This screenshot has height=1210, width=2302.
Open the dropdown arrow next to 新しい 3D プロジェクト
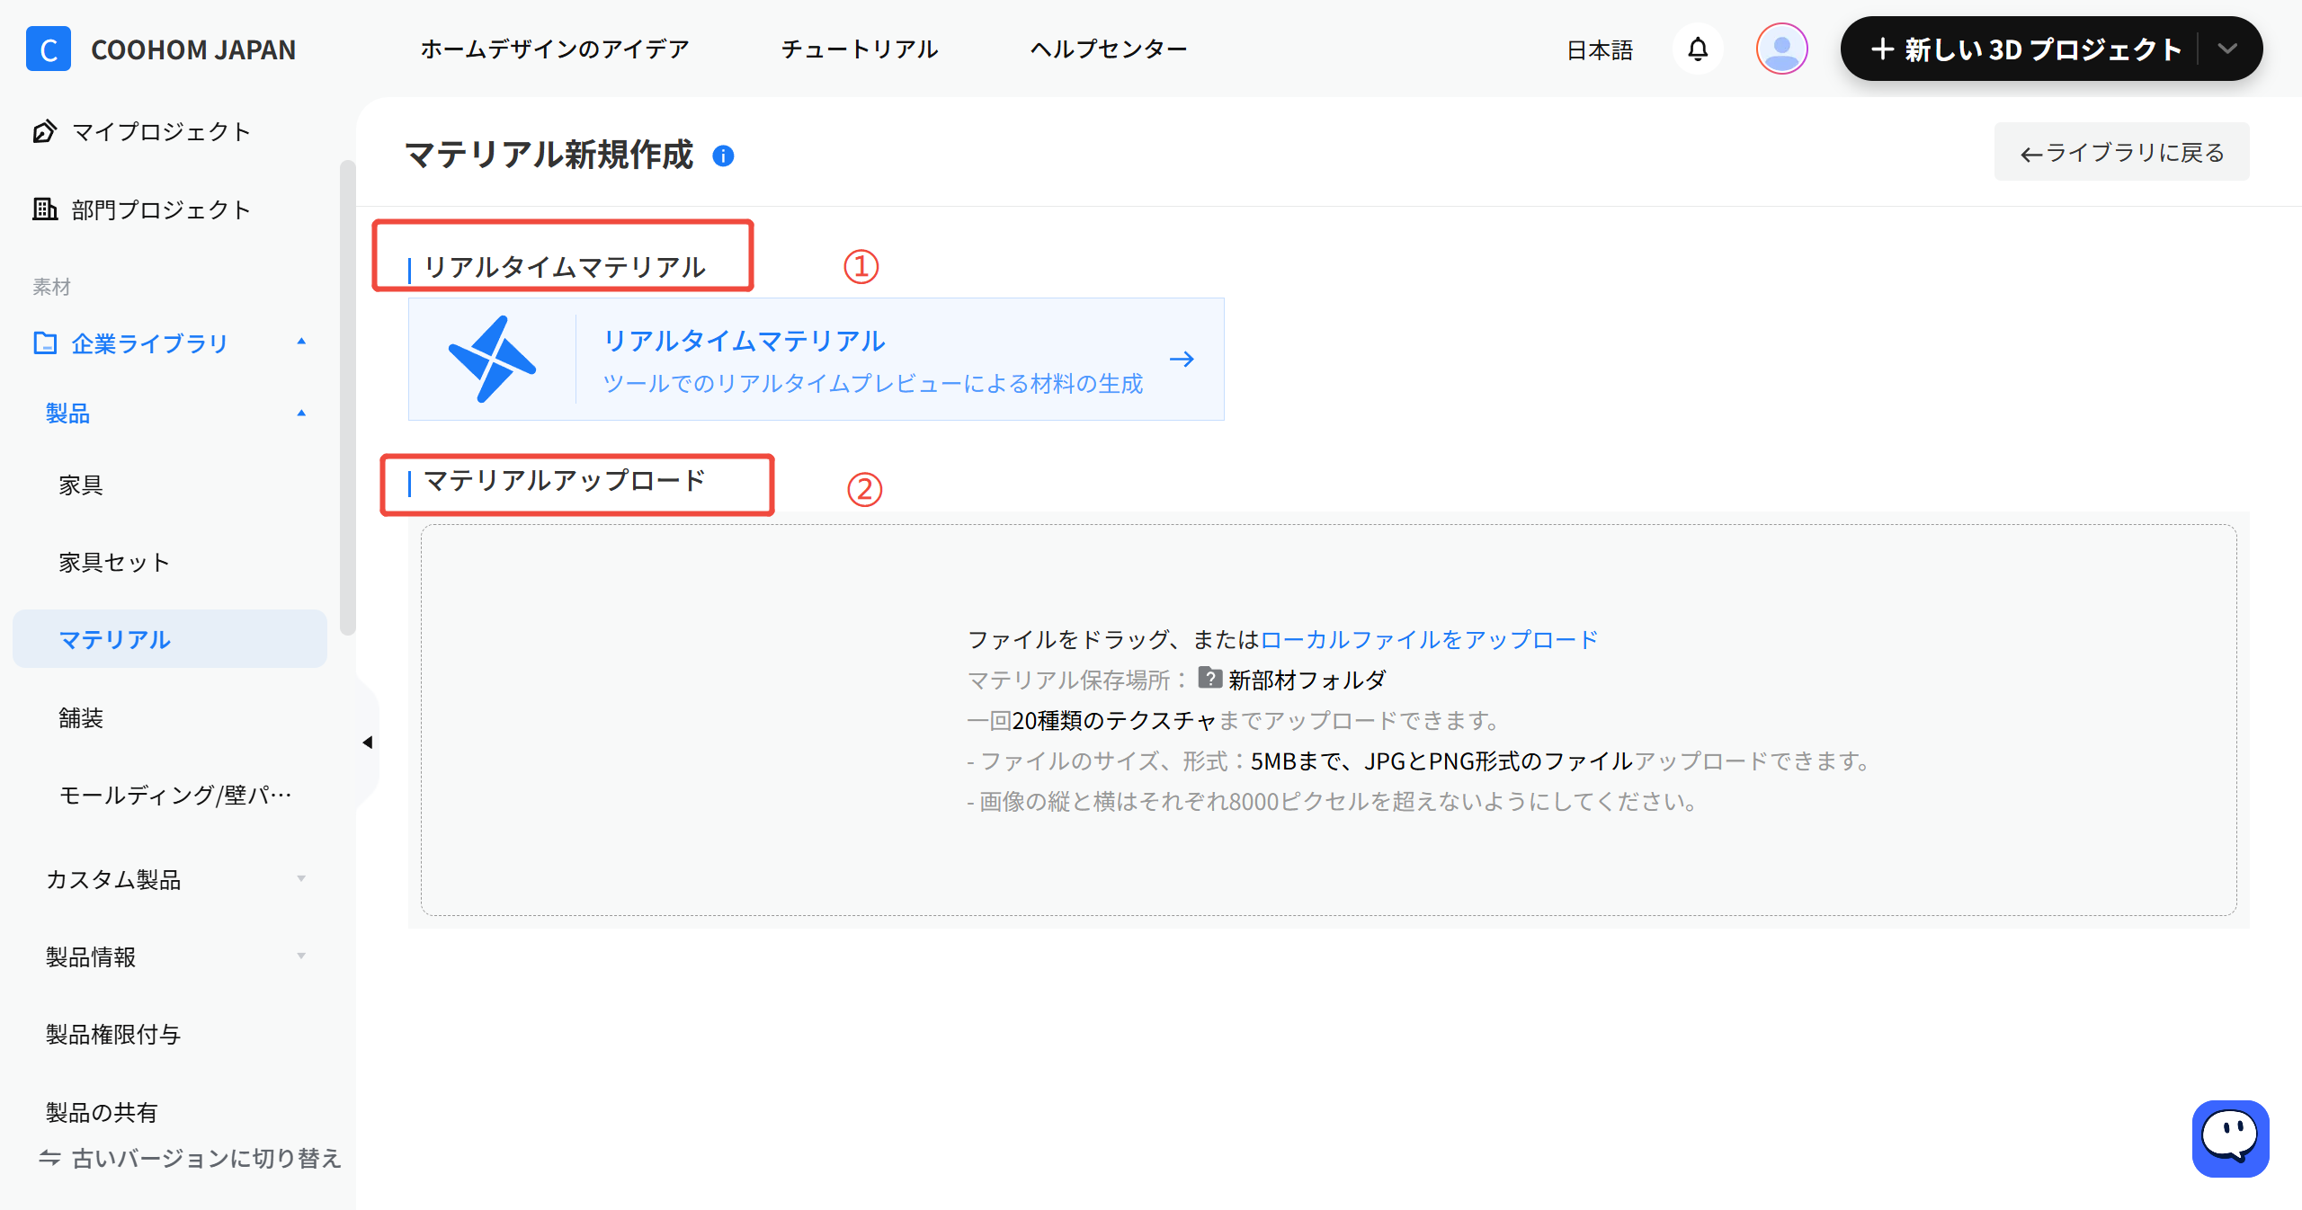2226,49
